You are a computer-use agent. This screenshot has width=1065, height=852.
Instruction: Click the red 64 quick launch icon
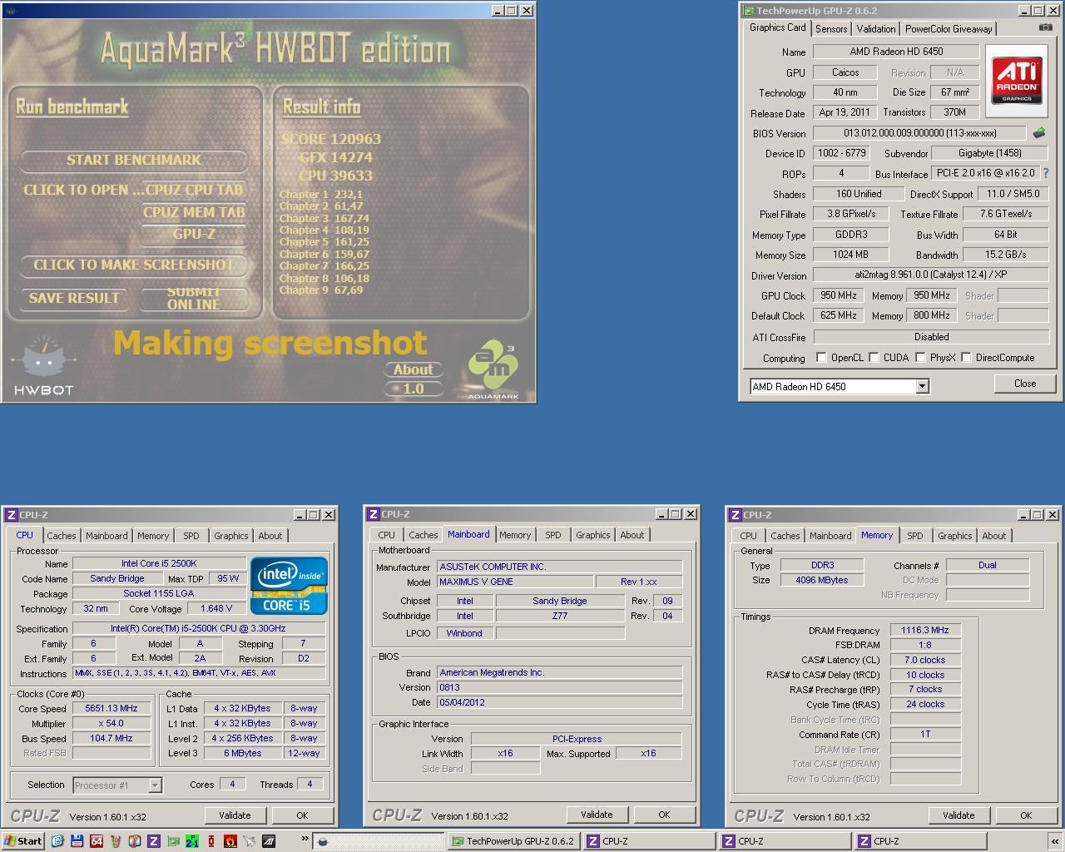pos(96,841)
